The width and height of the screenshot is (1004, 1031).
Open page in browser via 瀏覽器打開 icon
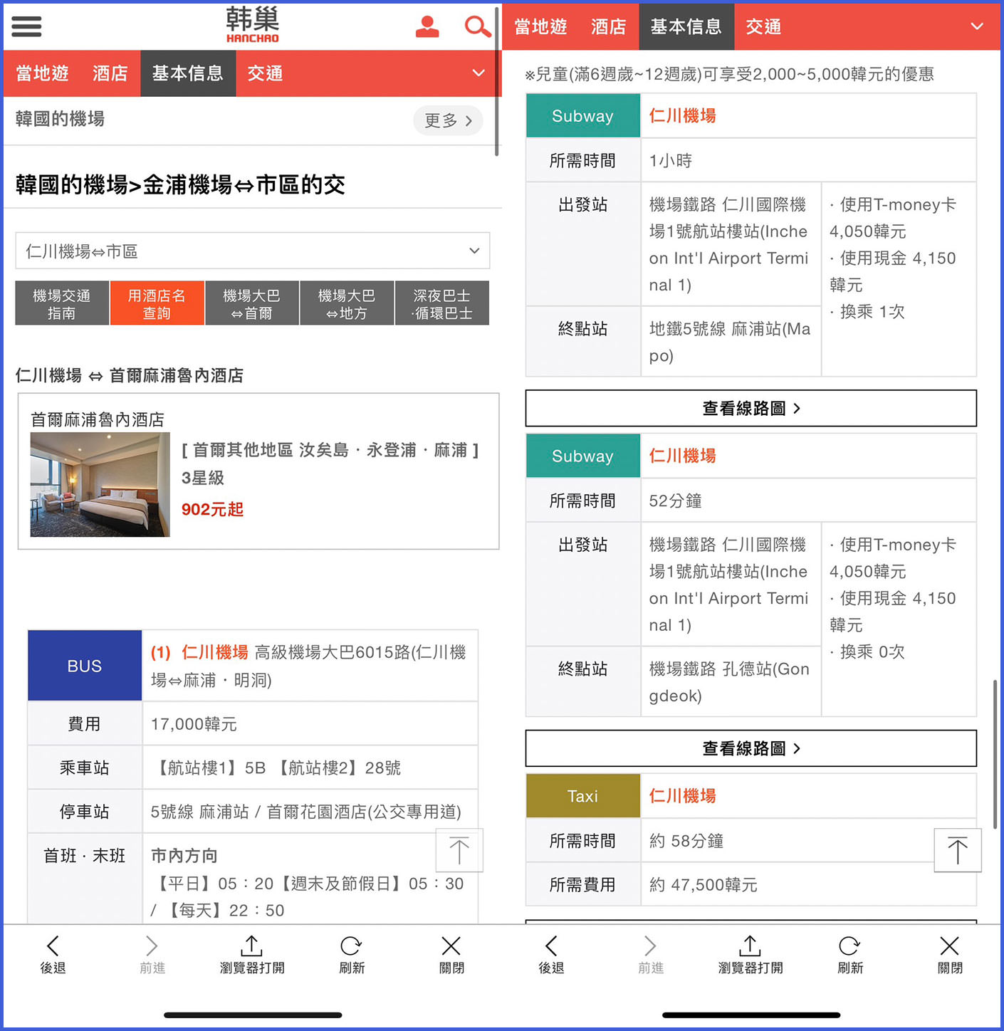coord(251,954)
